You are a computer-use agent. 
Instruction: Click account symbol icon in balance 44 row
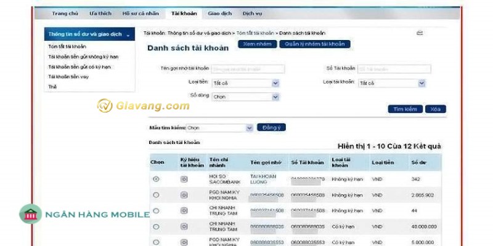[184, 210]
